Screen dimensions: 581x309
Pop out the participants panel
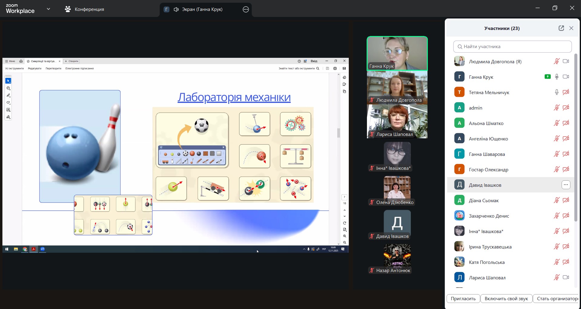click(561, 28)
